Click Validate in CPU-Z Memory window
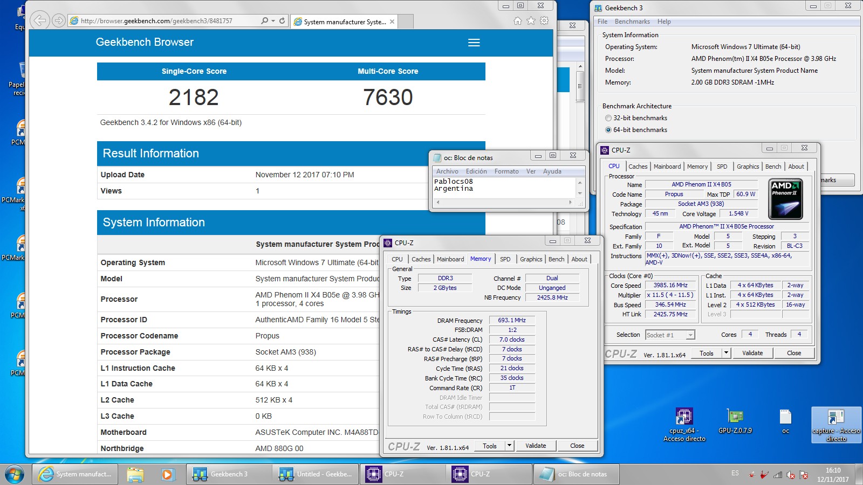Viewport: 863px width, 485px height. (x=536, y=446)
